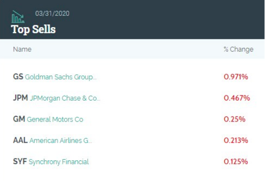
Task: Open General Motors Co link
Action: pyautogui.click(x=55, y=119)
